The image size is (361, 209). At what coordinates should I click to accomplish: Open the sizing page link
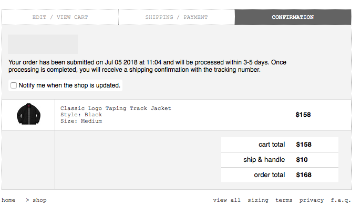(258, 200)
